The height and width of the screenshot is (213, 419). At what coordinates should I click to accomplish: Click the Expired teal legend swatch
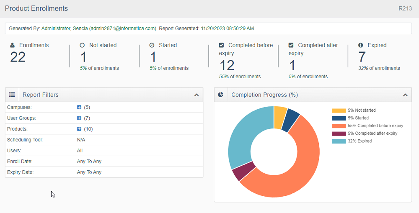tap(339, 141)
